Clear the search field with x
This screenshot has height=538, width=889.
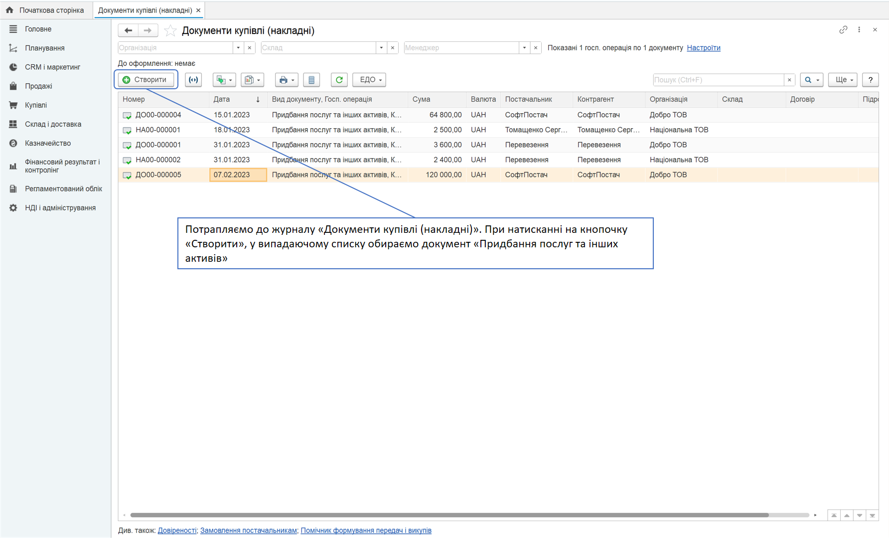789,80
